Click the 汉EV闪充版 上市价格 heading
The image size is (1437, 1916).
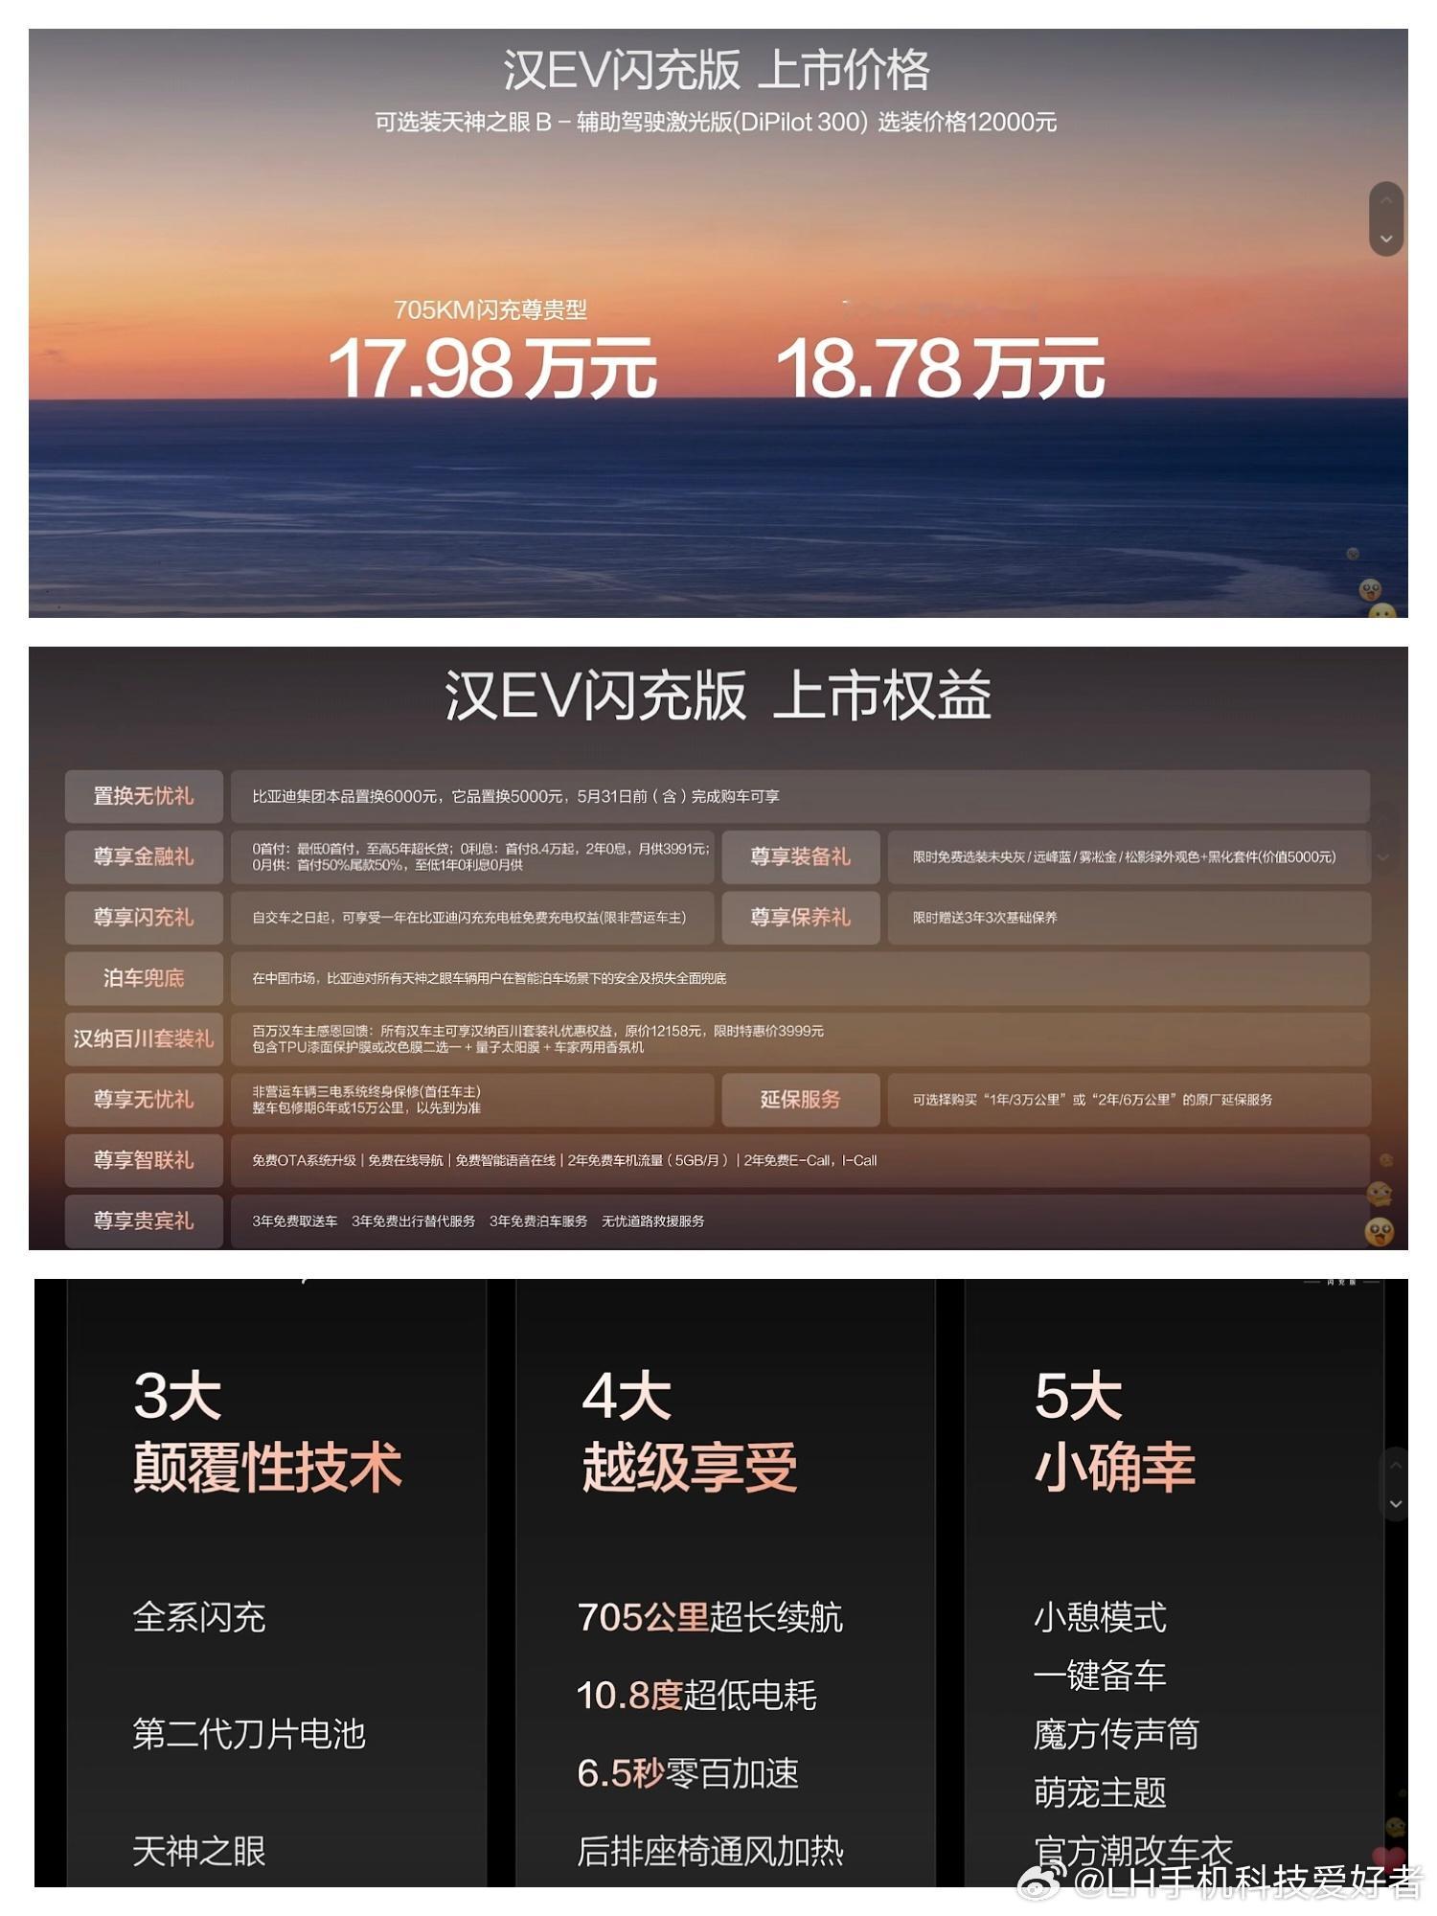tap(717, 70)
